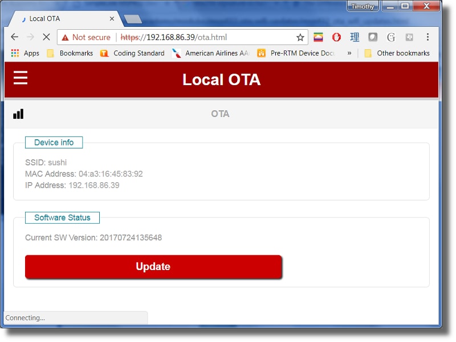The width and height of the screenshot is (456, 342).
Task: Open the Apps shortcut in bookmarks bar
Action: pos(25,53)
